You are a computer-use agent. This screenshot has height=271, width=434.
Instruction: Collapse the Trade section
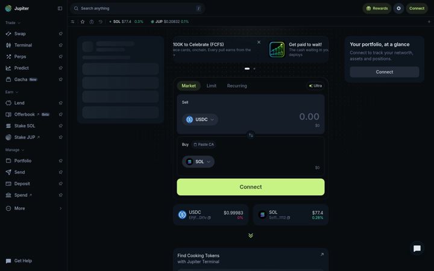pyautogui.click(x=13, y=23)
